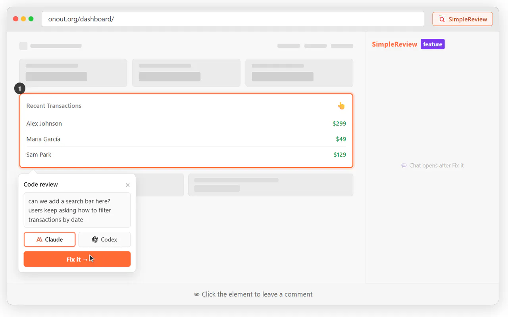
Task: Choose Codex as the review agent
Action: click(x=104, y=239)
